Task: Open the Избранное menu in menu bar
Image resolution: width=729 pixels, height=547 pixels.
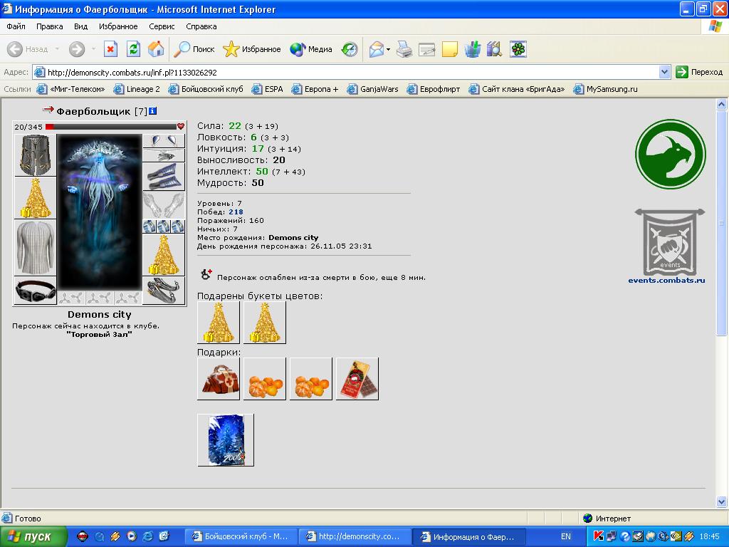Action: point(118,26)
